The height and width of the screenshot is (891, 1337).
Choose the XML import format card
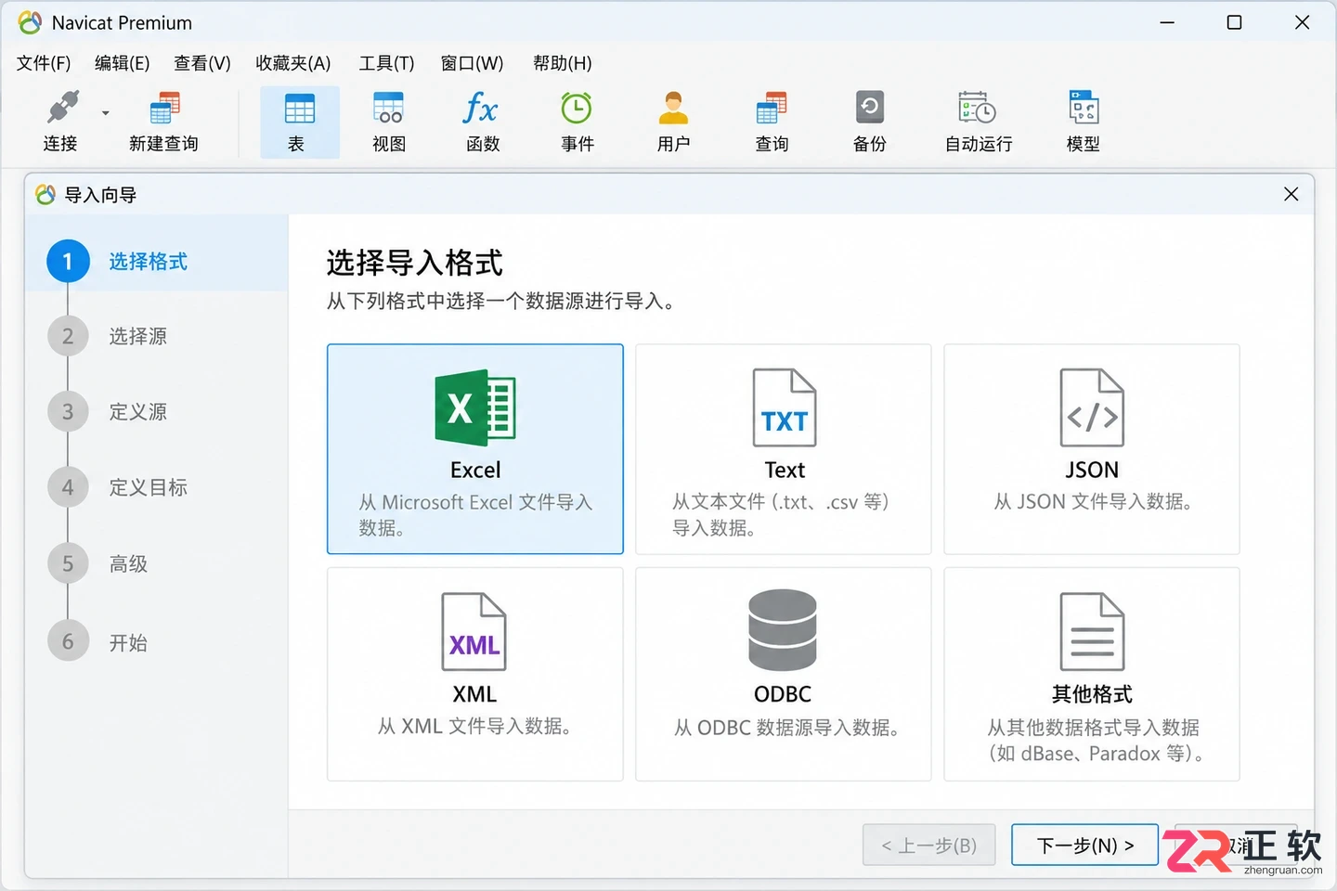point(475,675)
